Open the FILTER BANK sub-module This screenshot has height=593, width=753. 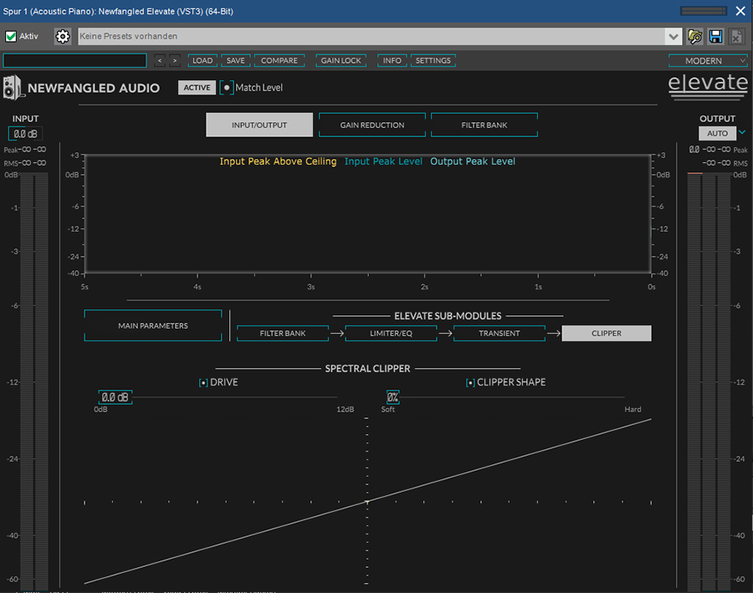point(283,333)
